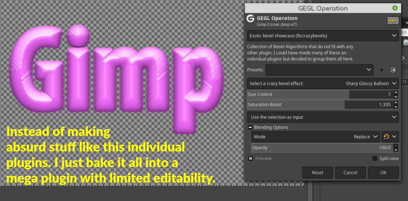
Task: Click the Saturation Boost slider
Action: [x=320, y=104]
